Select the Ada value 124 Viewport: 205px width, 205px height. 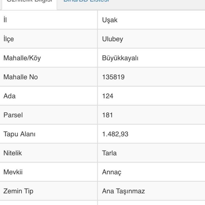(107, 96)
